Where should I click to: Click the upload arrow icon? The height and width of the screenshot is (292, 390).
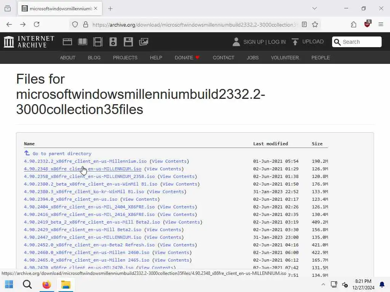(x=295, y=42)
